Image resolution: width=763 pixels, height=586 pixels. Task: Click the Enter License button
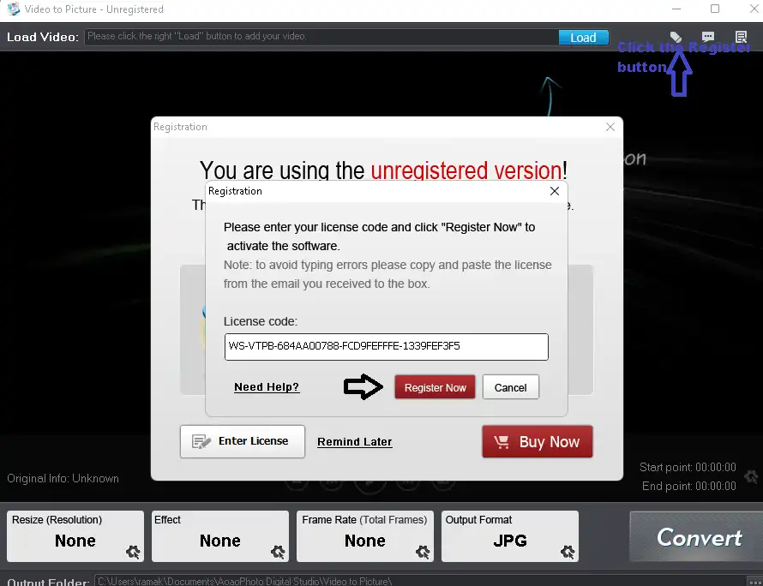click(x=243, y=441)
